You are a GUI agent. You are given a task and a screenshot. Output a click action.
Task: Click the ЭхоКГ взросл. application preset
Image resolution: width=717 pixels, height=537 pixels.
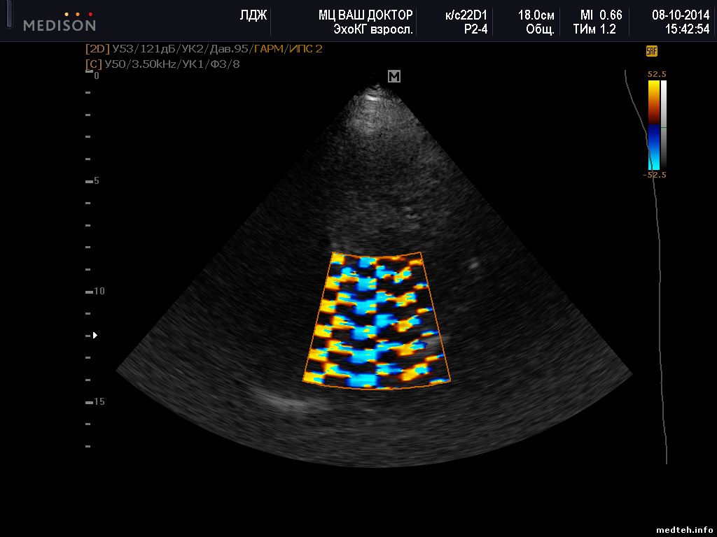coord(374,29)
